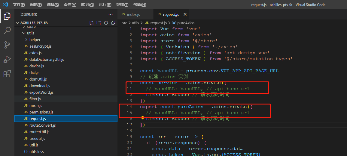The image size is (347, 156).
Task: Collapse the utils folder
Action: (x=66, y=33)
